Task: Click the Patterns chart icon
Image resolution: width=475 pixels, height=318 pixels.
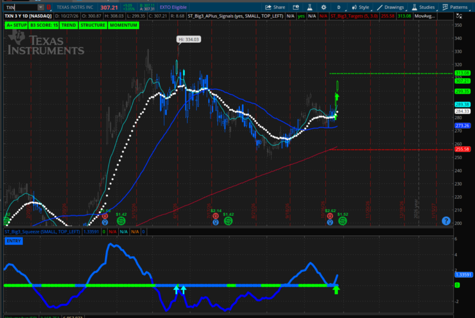Action: click(445, 7)
